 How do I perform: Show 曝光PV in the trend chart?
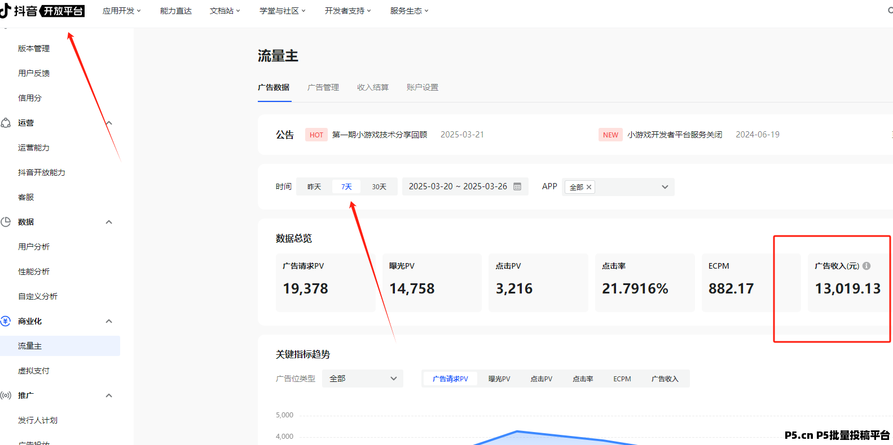(499, 379)
